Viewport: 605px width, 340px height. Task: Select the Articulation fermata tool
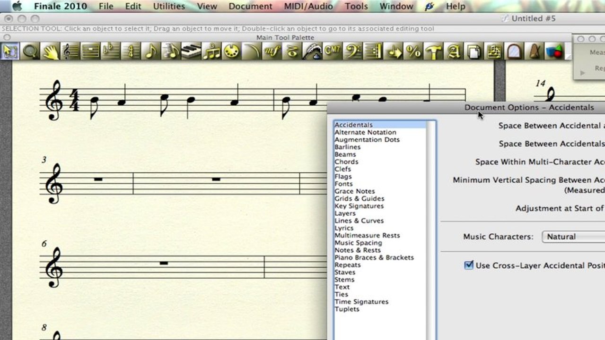point(291,51)
